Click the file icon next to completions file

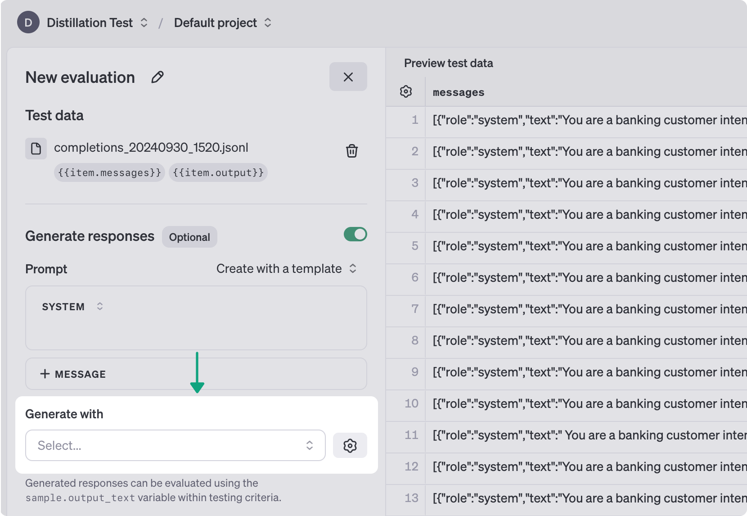point(36,148)
